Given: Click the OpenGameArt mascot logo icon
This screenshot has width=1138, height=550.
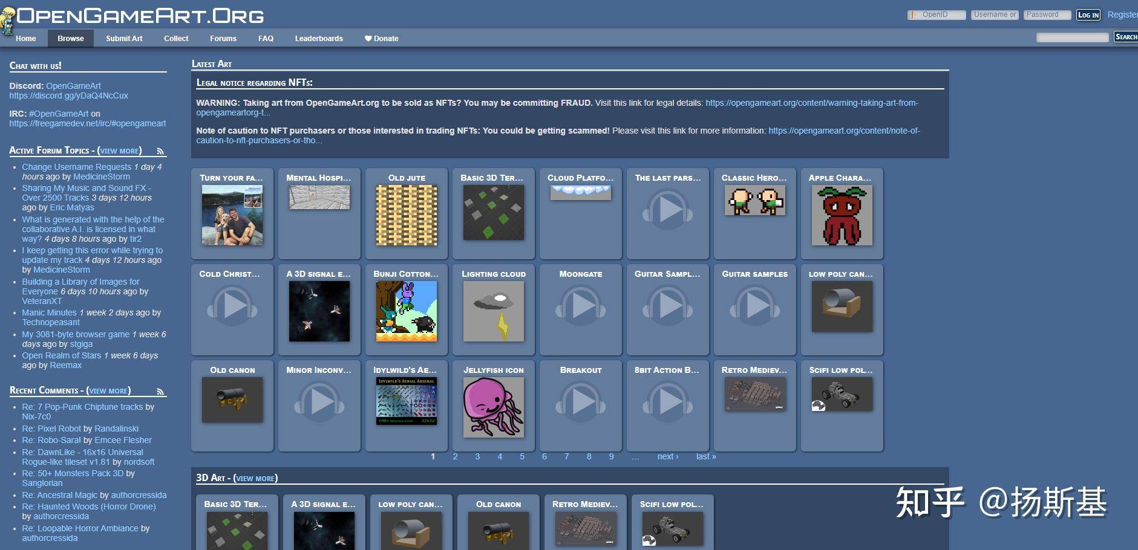Looking at the screenshot, I should [7, 20].
